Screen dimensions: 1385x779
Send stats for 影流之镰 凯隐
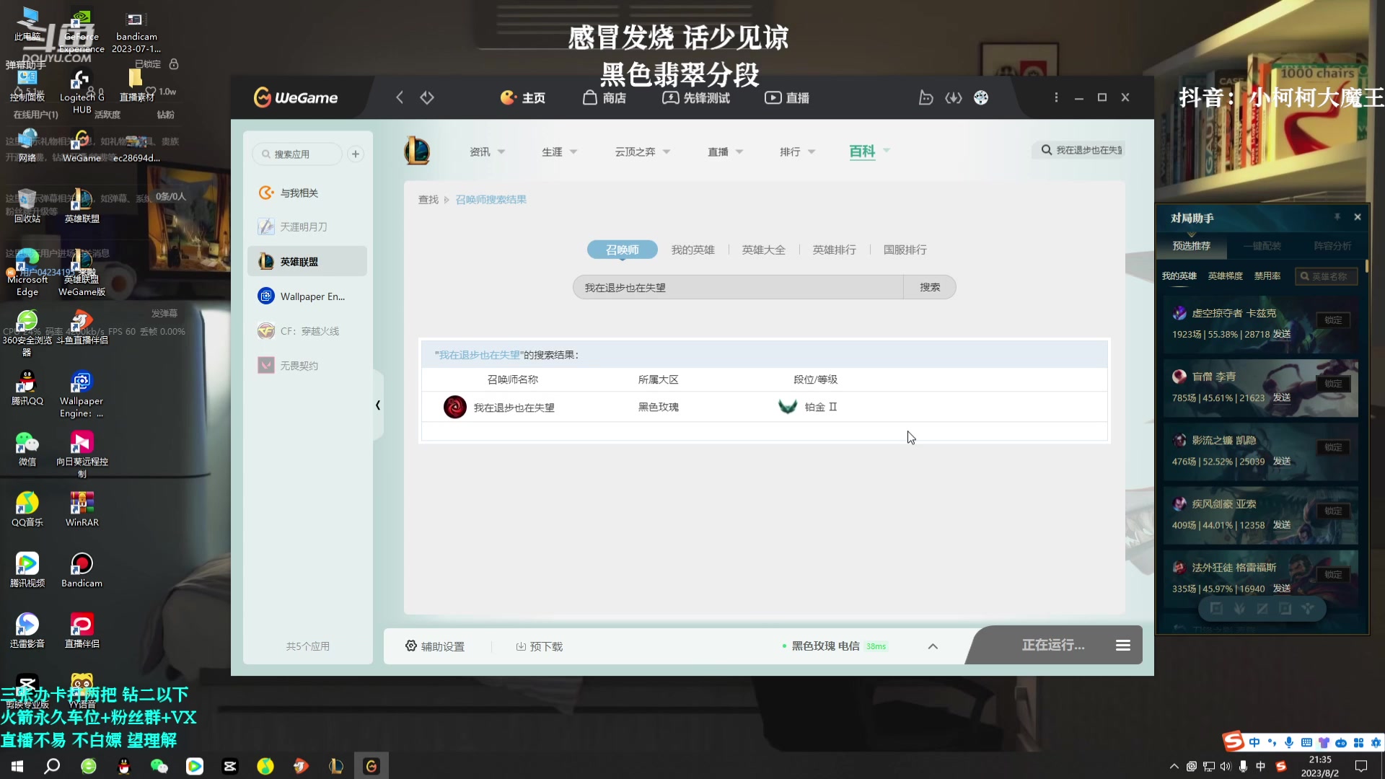(x=1281, y=461)
